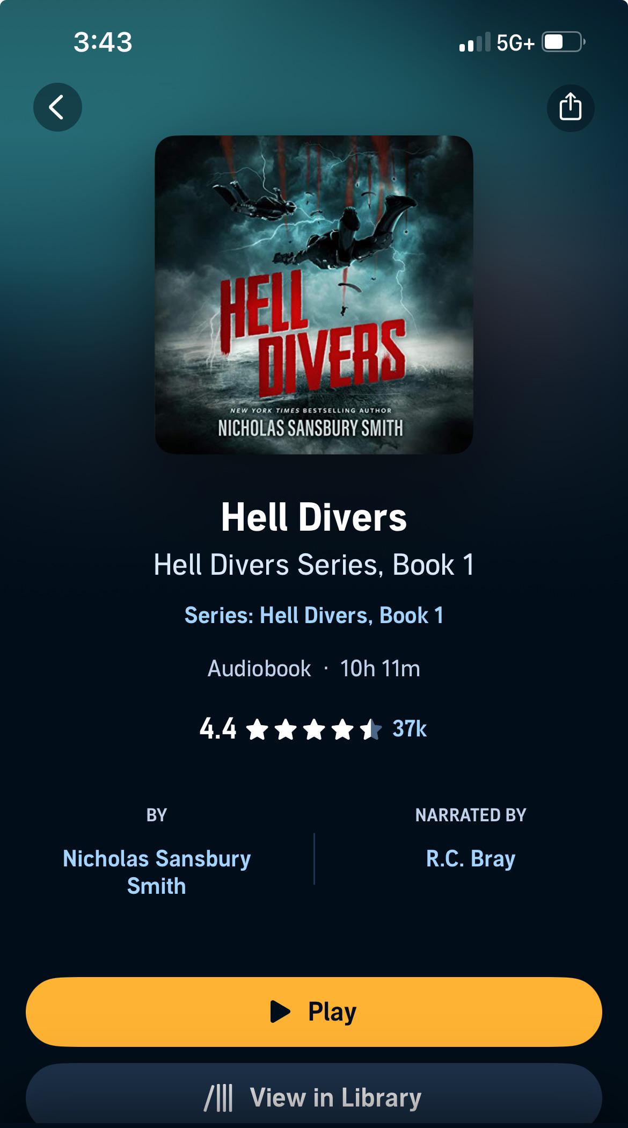
Task: Tap the cellular signal bars
Action: 475,42
